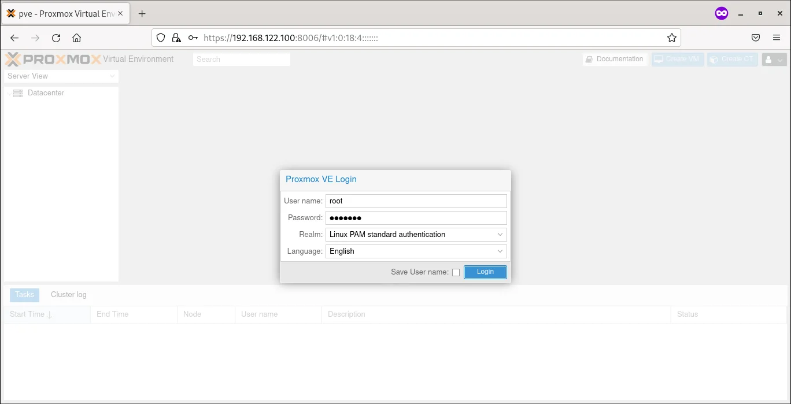The image size is (791, 404).
Task: Click the sort arrow beside Start Time
Action: [x=50, y=315]
